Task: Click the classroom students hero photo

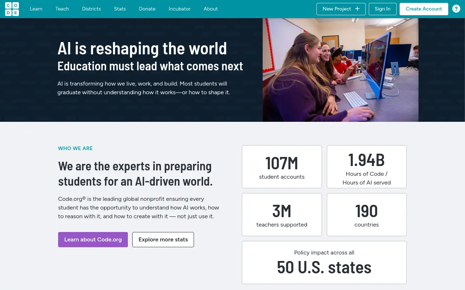Action: tap(340, 70)
